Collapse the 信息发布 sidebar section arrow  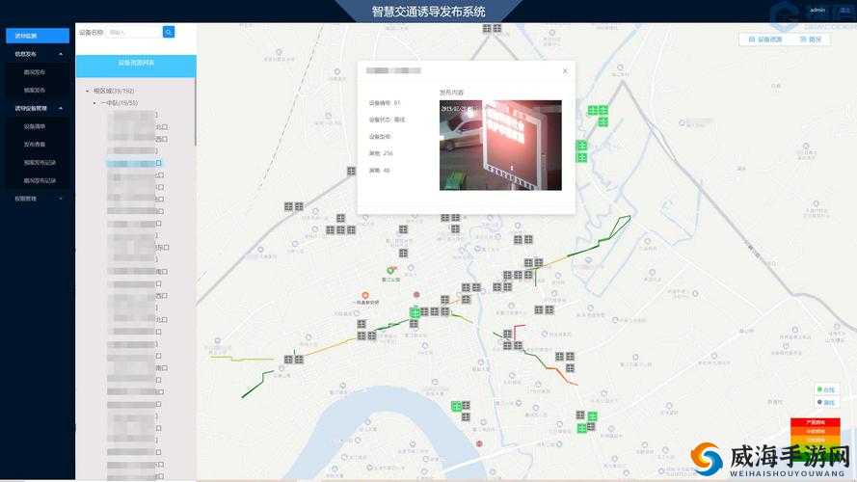coord(61,54)
